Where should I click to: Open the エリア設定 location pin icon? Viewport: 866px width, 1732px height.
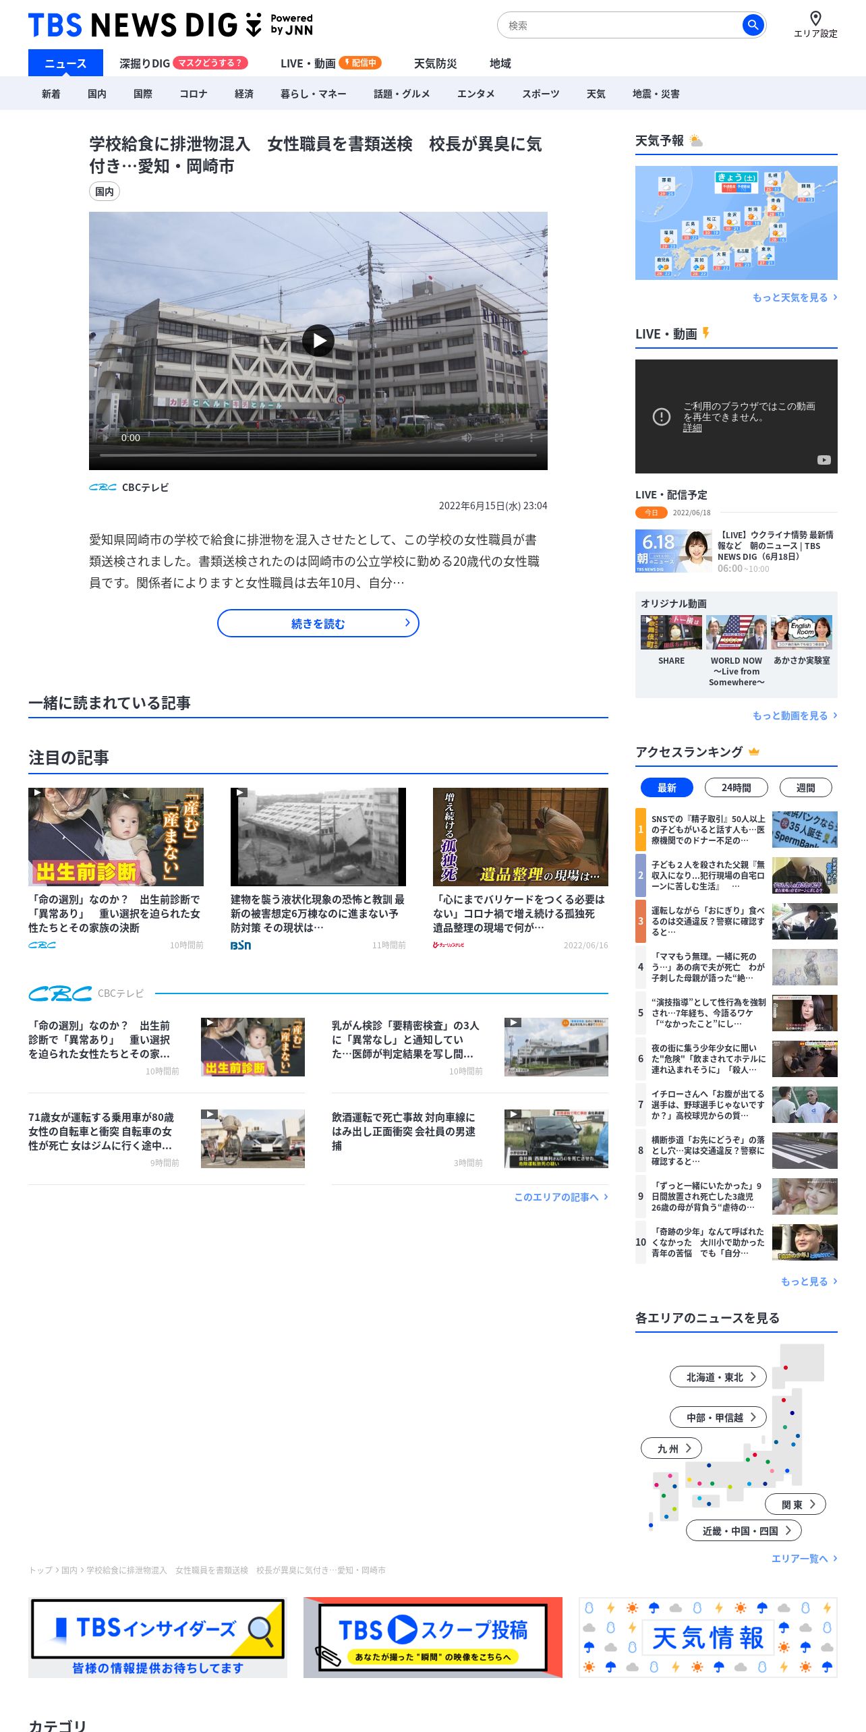815,18
